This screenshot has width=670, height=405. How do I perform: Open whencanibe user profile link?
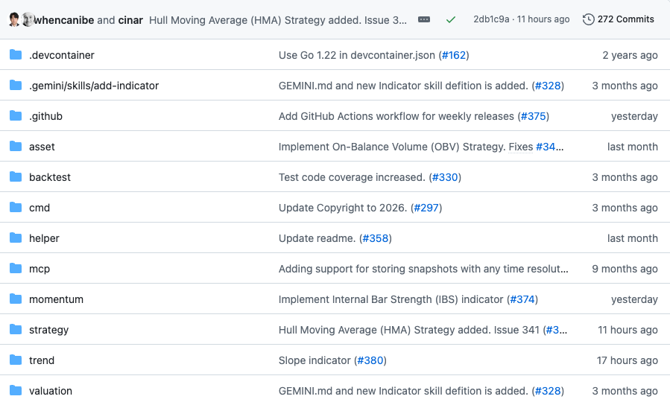[x=63, y=20]
